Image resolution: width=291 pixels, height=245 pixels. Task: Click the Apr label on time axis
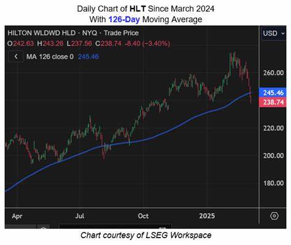tap(17, 216)
